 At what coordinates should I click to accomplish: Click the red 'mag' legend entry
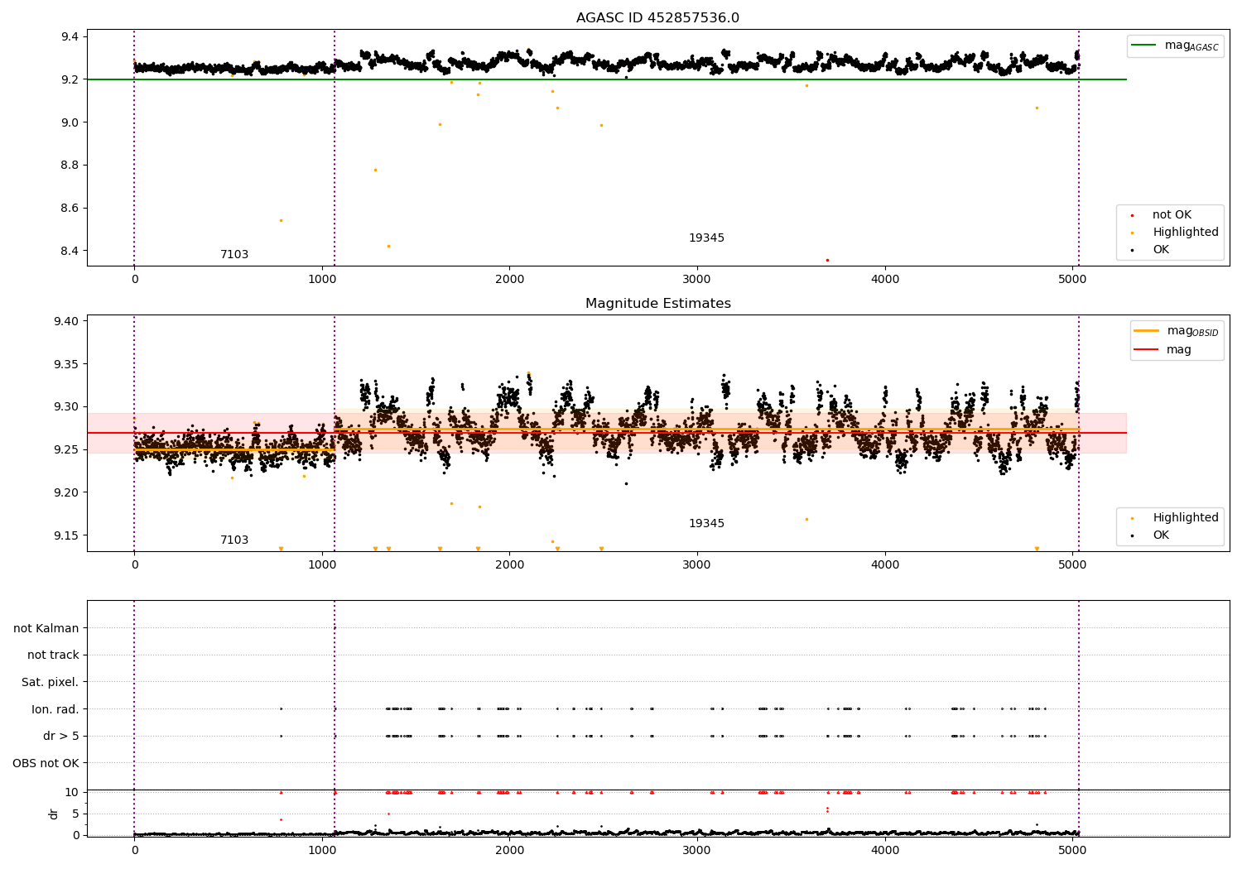click(1163, 349)
